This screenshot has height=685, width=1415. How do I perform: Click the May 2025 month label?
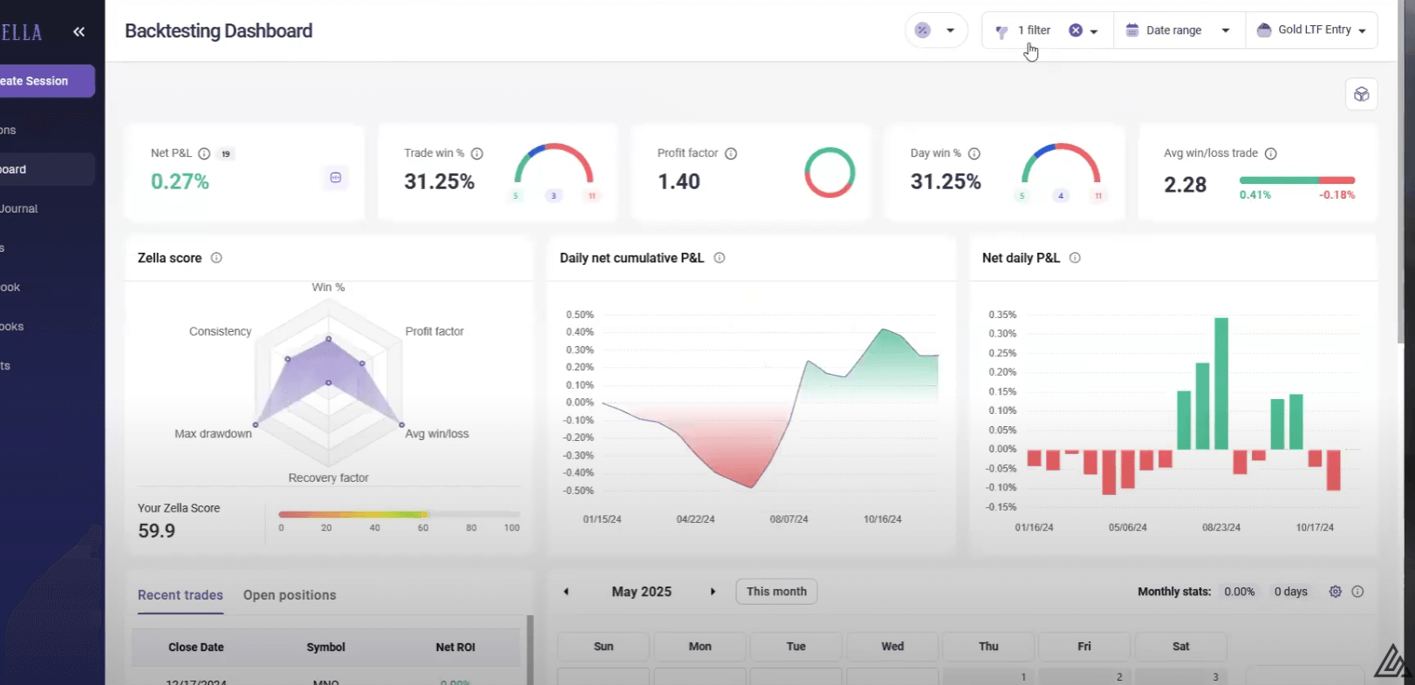tap(641, 592)
